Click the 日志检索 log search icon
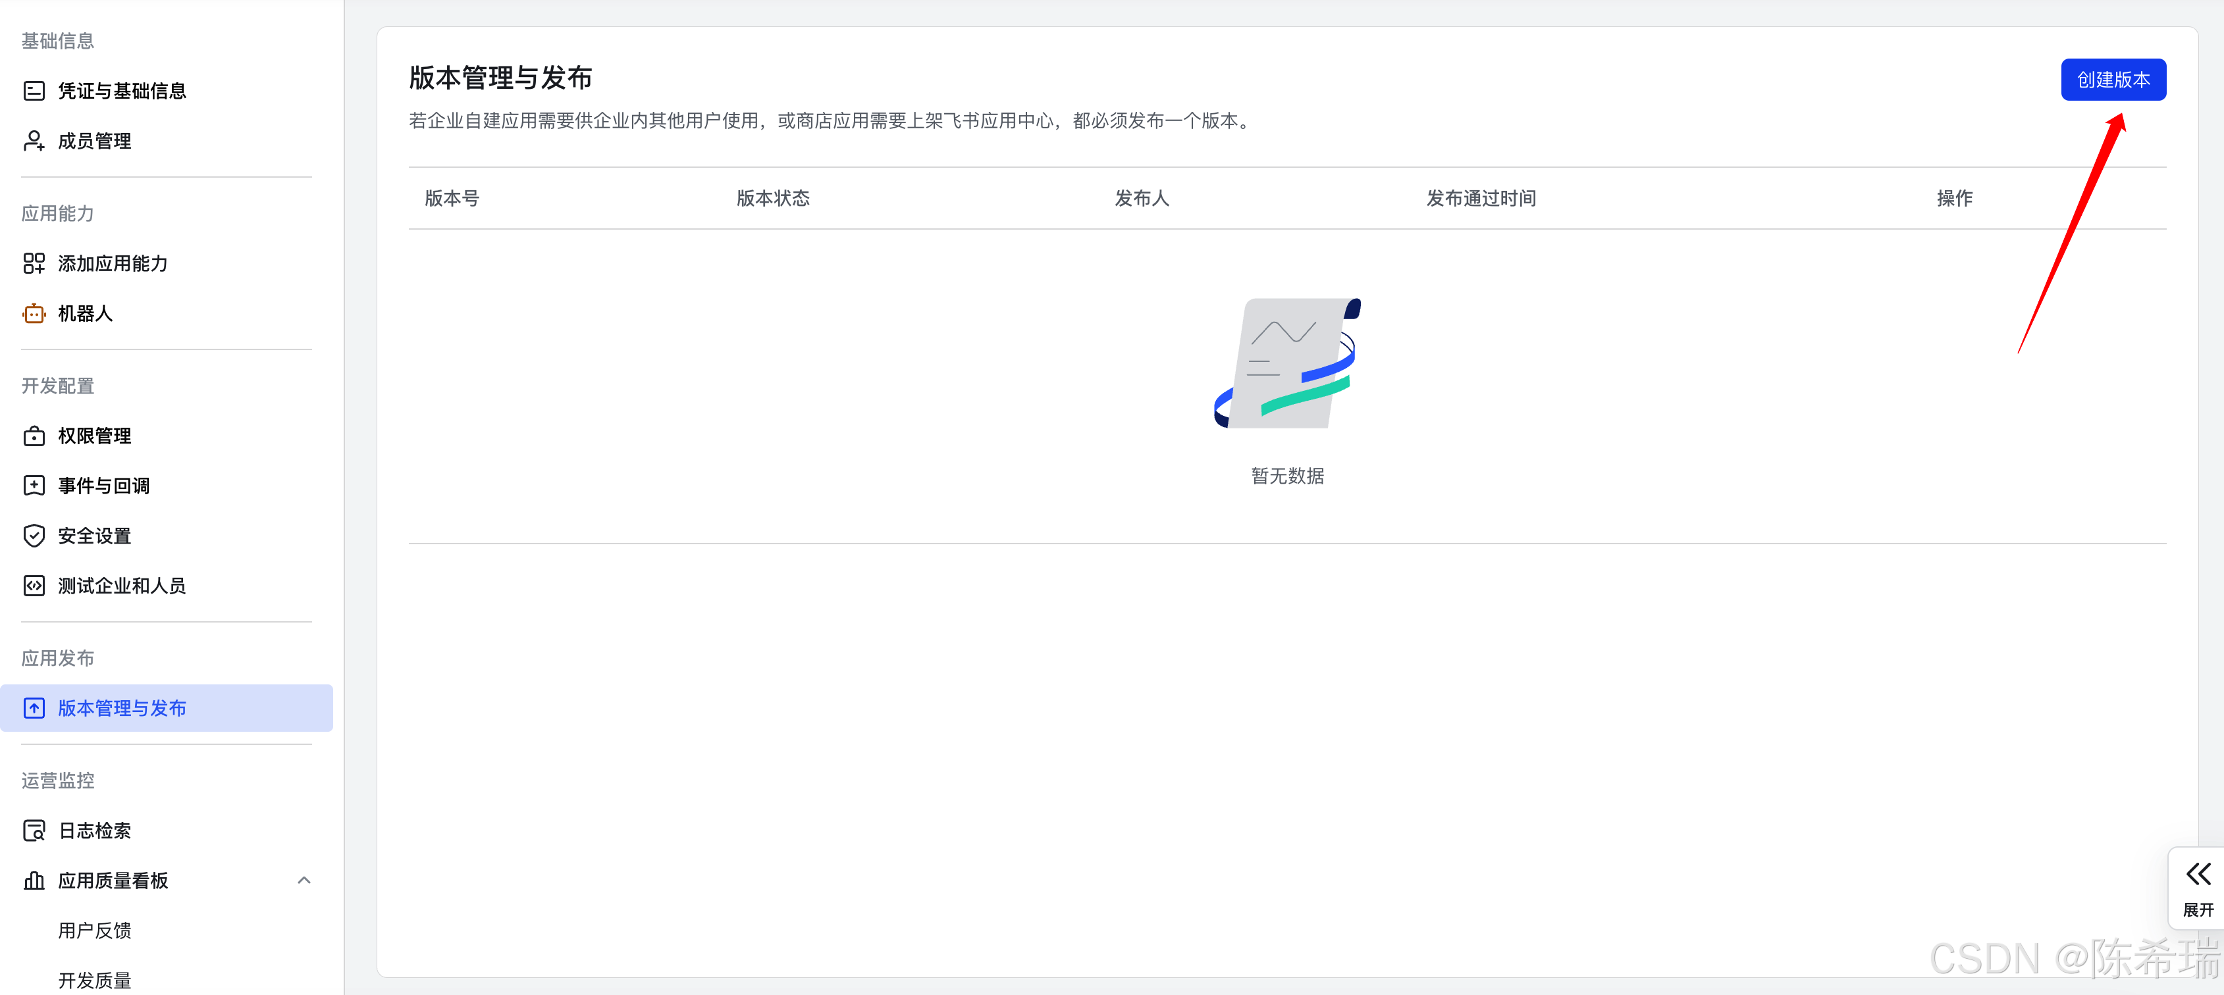 click(x=34, y=830)
